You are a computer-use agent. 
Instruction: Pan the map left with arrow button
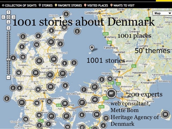4,17
